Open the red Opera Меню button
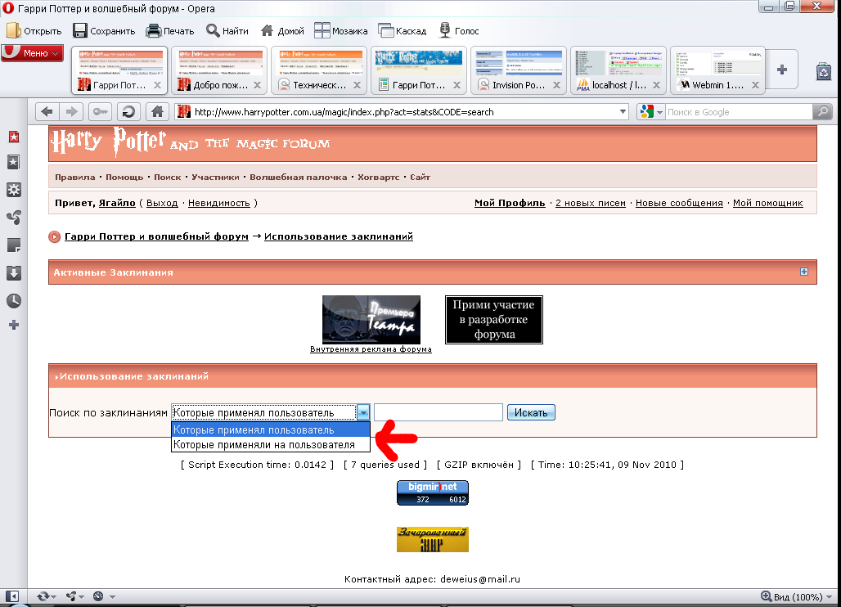The width and height of the screenshot is (841, 607). (x=32, y=53)
